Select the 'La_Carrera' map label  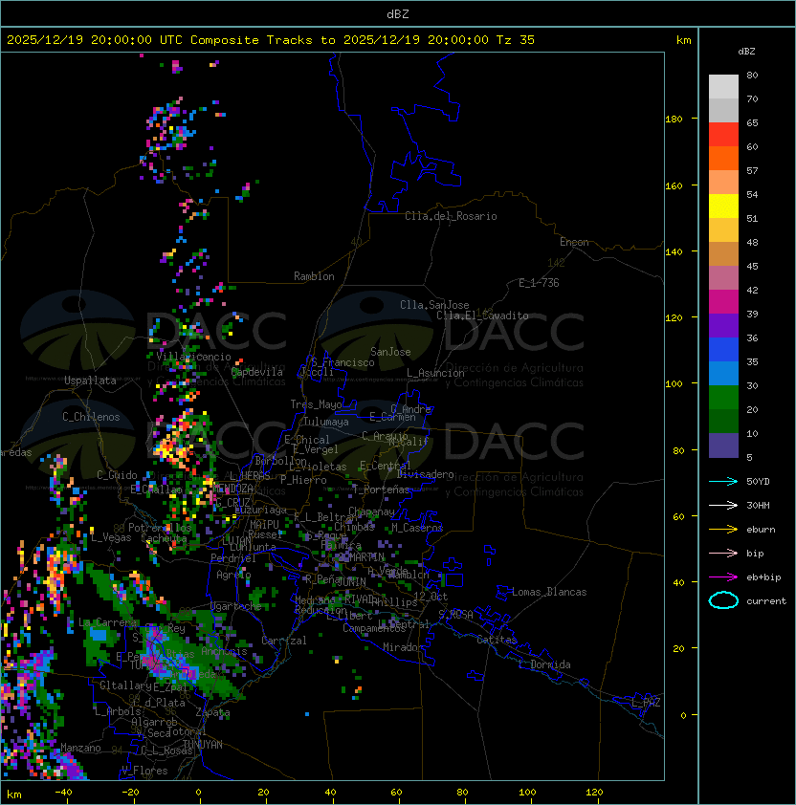108,622
